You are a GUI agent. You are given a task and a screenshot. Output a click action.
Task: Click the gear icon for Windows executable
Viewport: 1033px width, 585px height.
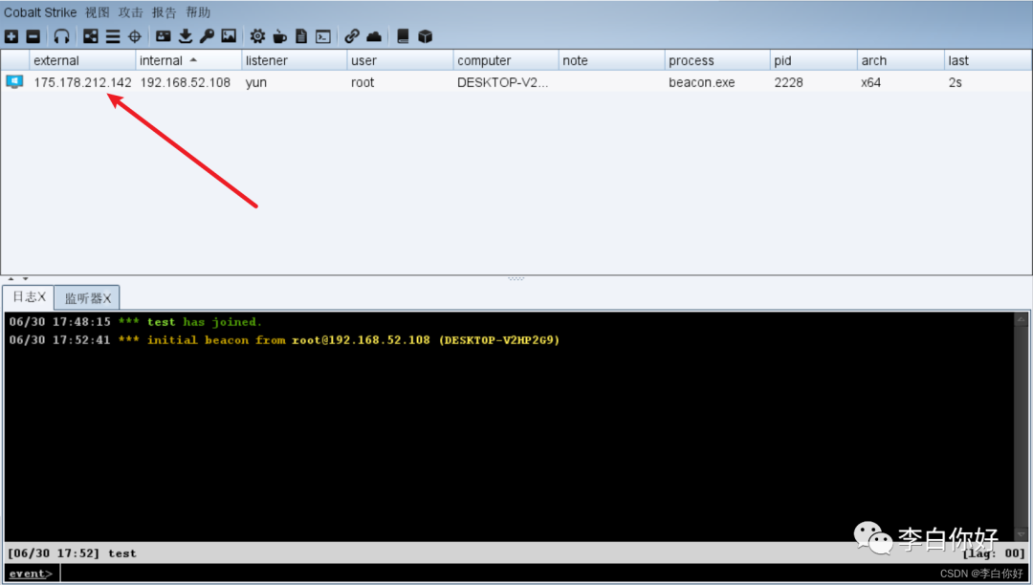pos(257,36)
